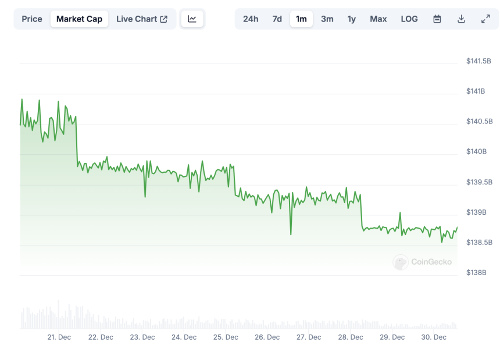Show the Max time range
This screenshot has height=352, width=500.
coord(378,19)
